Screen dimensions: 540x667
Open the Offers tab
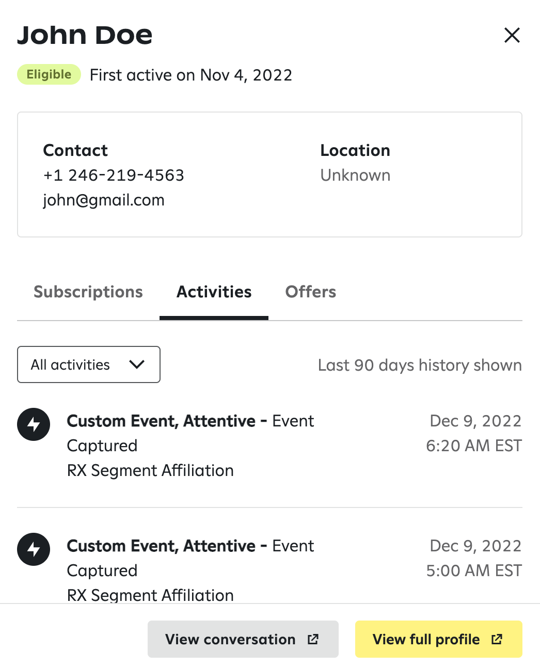pyautogui.click(x=310, y=292)
